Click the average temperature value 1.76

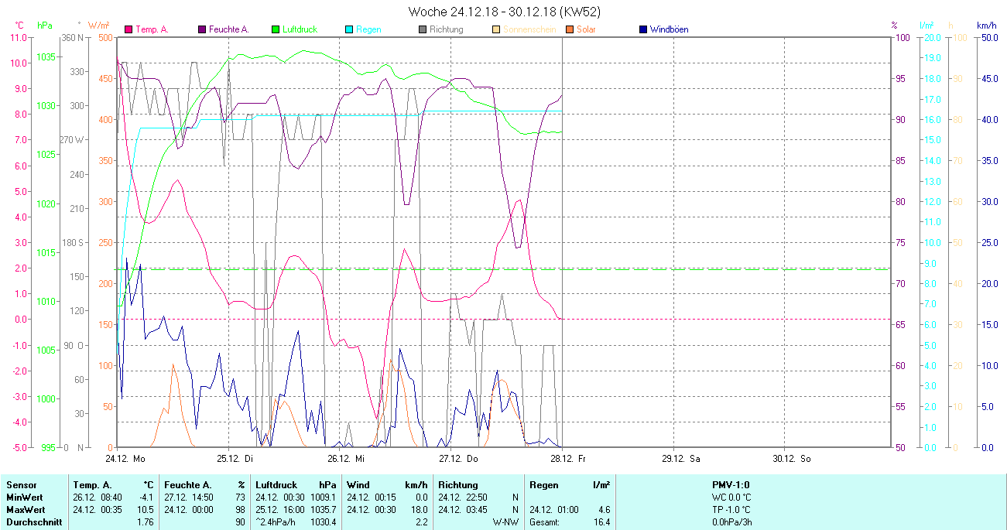(146, 522)
